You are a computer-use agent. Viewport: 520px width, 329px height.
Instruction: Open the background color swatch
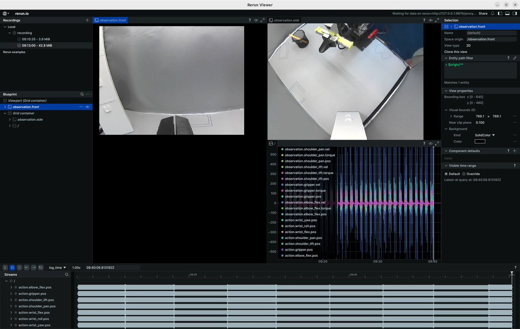480,141
